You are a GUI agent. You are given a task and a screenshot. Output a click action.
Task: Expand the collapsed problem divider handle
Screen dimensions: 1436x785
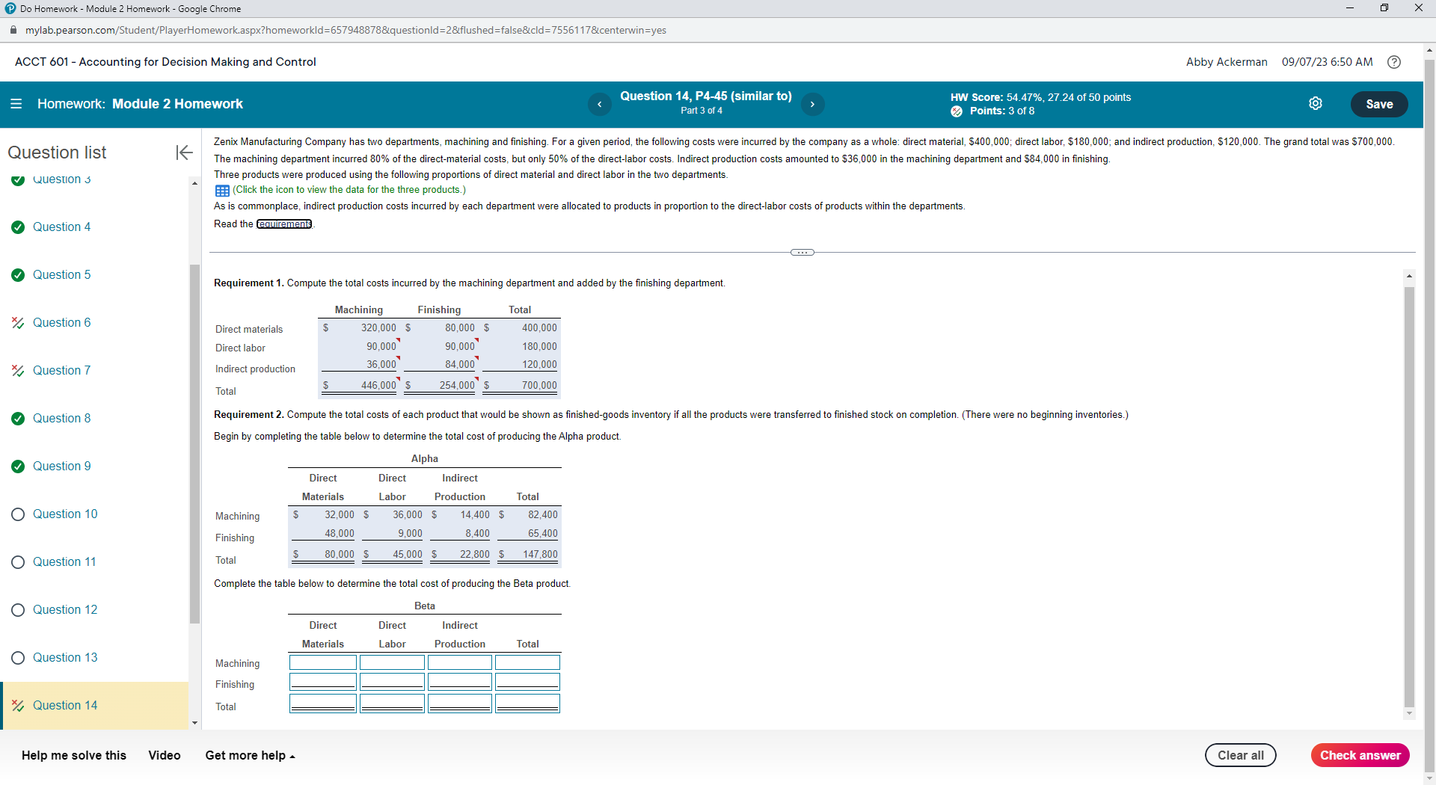tap(803, 253)
